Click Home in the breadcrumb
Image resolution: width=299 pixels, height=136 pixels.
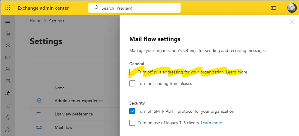click(36, 21)
